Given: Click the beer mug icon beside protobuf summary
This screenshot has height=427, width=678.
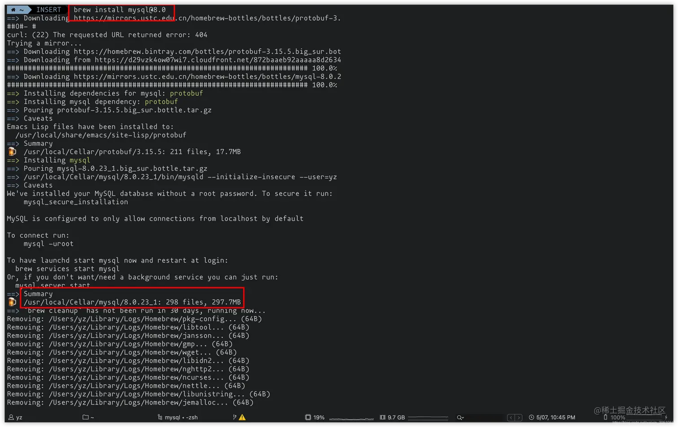Looking at the screenshot, I should click(12, 151).
